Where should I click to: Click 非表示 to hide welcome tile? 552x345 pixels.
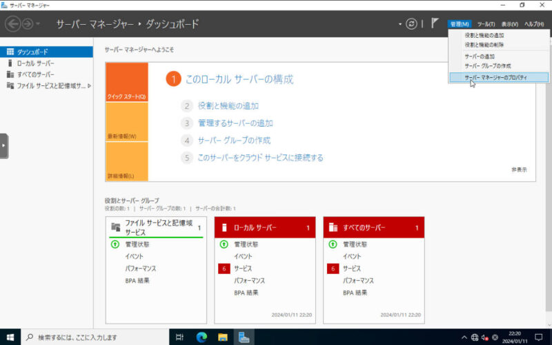[520, 169]
